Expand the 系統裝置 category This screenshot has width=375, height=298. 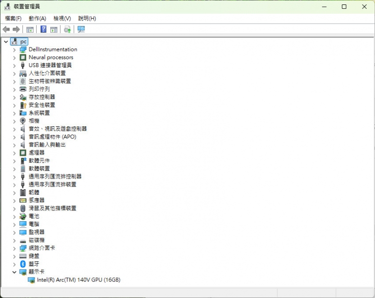pos(14,113)
